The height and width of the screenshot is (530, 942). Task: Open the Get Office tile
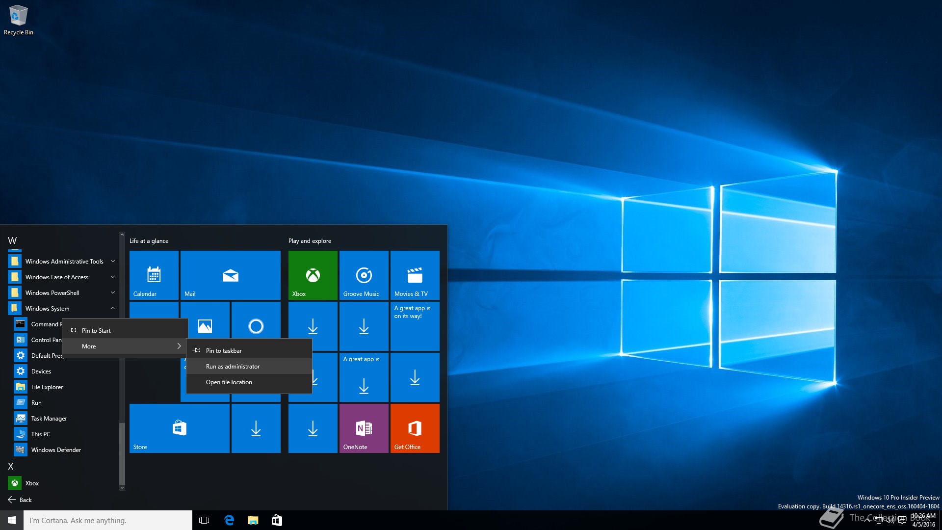(x=415, y=428)
